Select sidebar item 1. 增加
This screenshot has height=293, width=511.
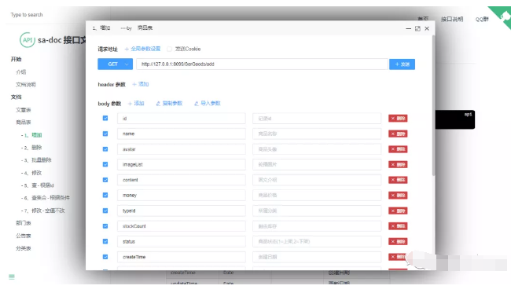(31, 135)
